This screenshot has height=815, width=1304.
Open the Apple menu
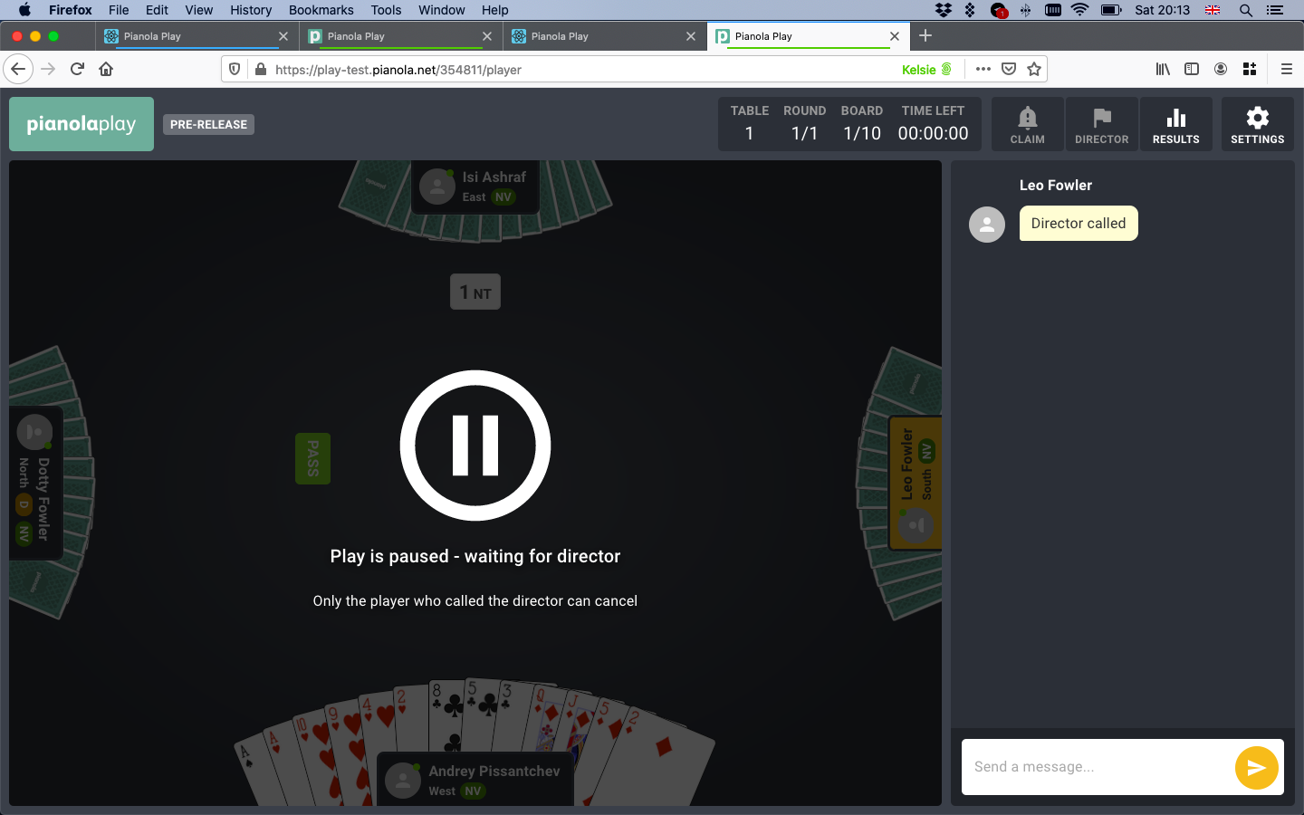tap(24, 10)
